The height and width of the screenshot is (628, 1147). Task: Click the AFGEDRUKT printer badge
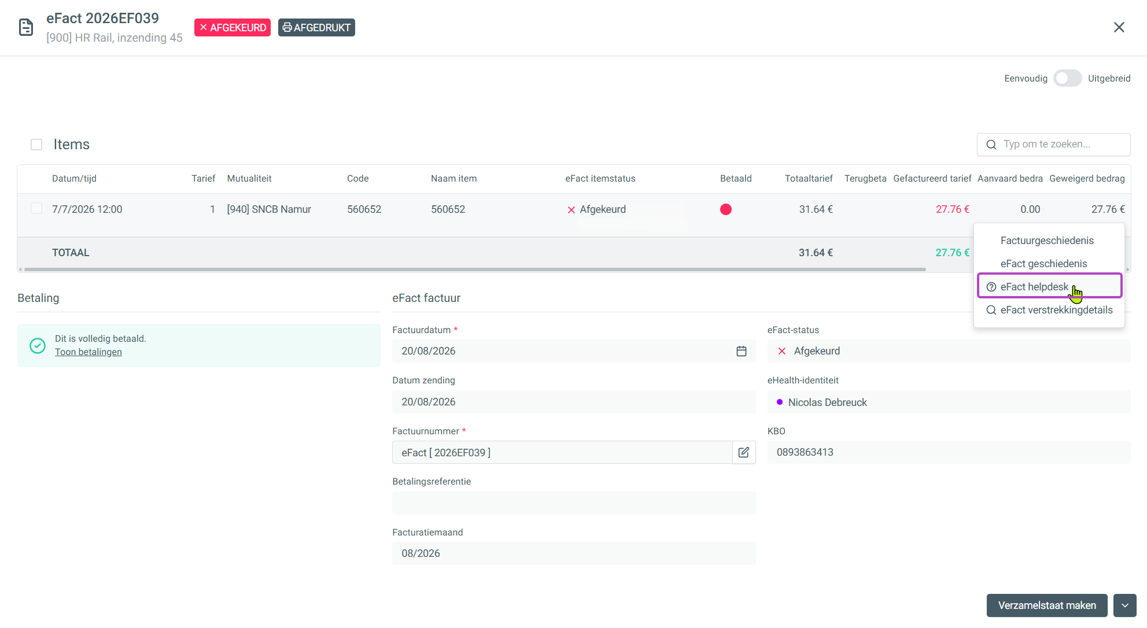316,28
